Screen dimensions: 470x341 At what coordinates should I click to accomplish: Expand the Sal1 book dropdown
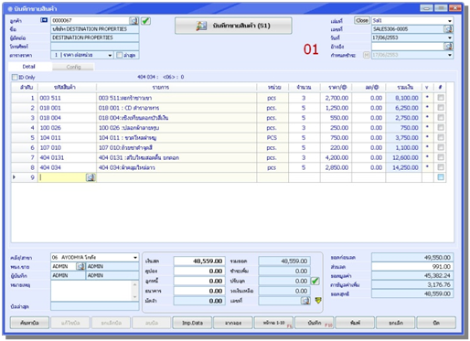click(x=450, y=21)
